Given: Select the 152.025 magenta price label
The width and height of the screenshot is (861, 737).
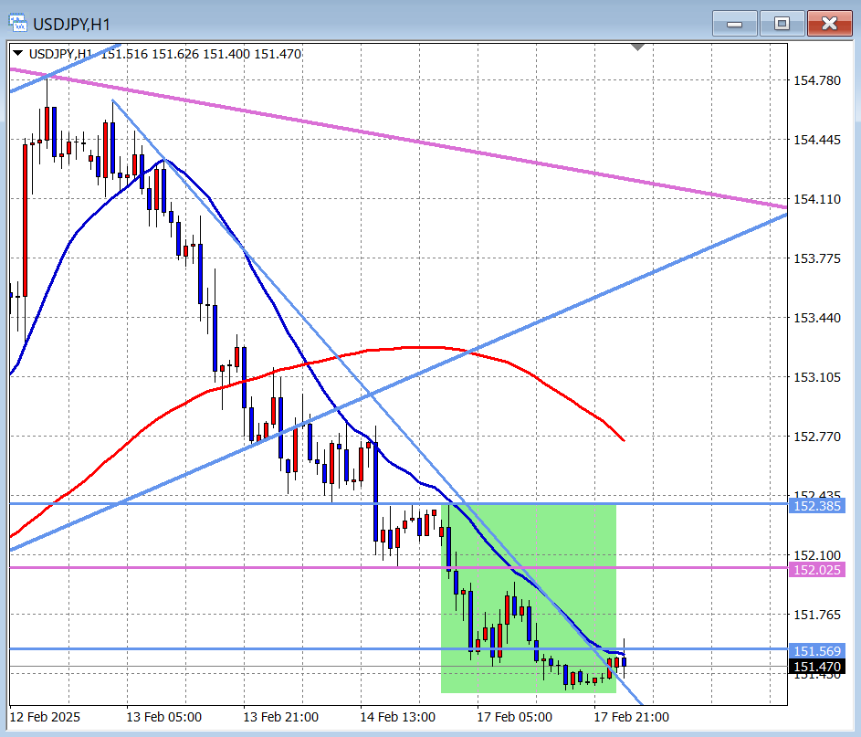Looking at the screenshot, I should click(817, 569).
